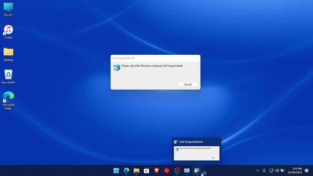Open File Explorer from the taskbar

(136, 171)
